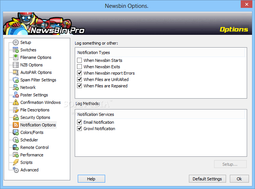Select the Network entry
Viewport: 255px width, 189px height.
point(28,87)
